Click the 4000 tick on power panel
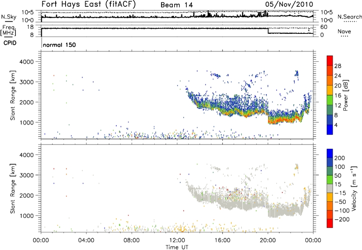 pyautogui.click(x=27, y=62)
